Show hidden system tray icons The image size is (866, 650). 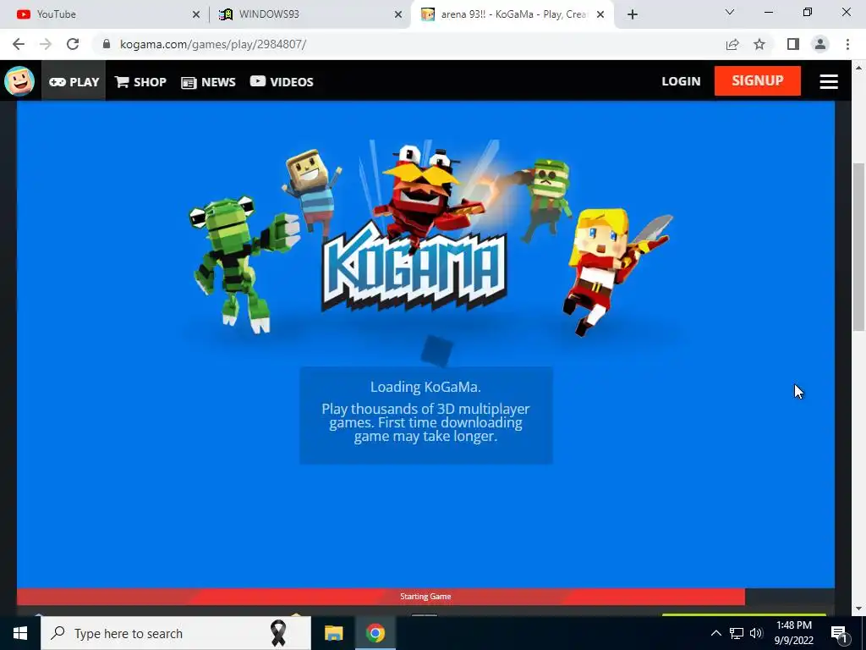(715, 633)
